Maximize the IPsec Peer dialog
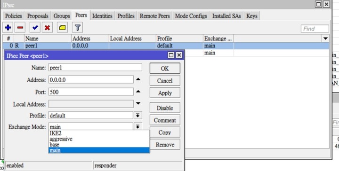Screen dimensions: 339x171 pos(171,55)
